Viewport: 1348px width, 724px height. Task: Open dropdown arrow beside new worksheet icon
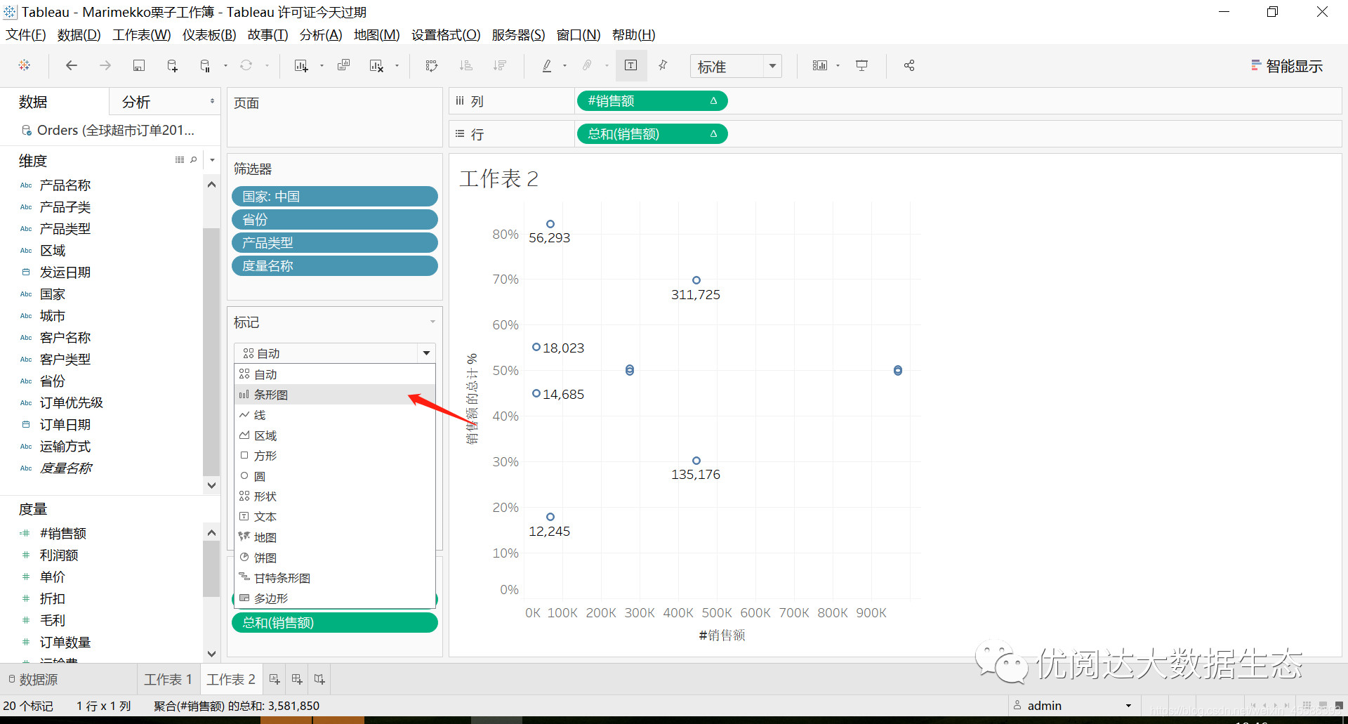[322, 65]
